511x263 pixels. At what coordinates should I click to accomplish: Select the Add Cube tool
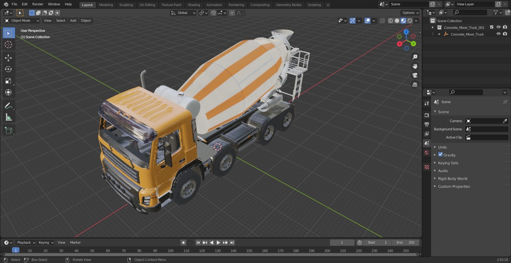point(9,130)
